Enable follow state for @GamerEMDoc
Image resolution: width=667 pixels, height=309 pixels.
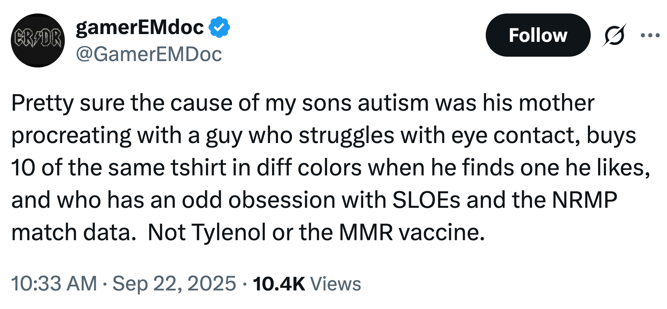pyautogui.click(x=538, y=35)
